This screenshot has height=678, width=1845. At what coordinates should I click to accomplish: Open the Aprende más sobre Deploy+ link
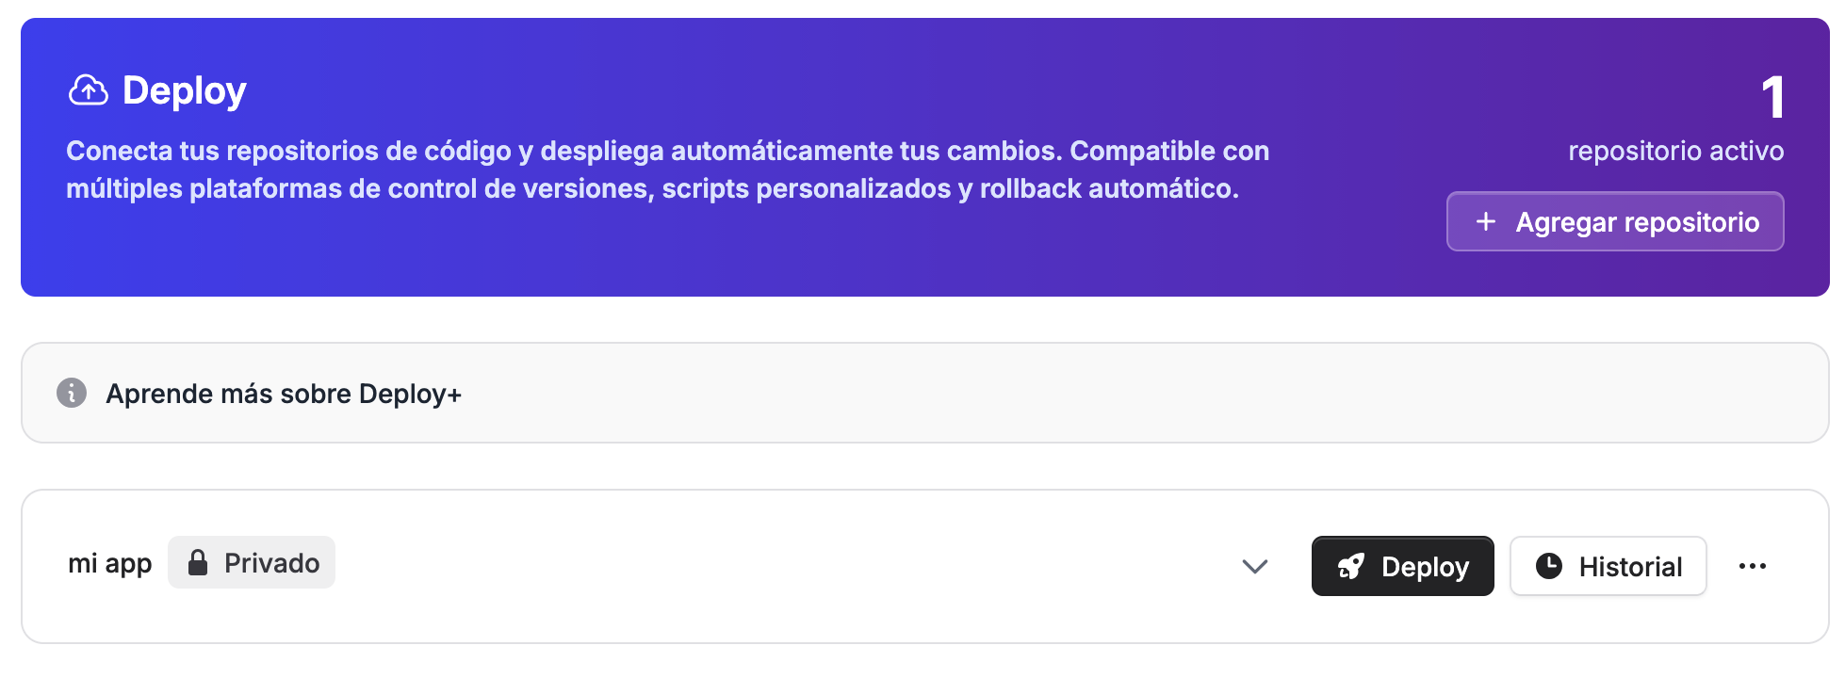click(x=284, y=394)
